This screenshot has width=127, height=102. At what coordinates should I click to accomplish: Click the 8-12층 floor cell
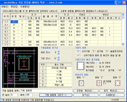pyautogui.click(x=59, y=82)
